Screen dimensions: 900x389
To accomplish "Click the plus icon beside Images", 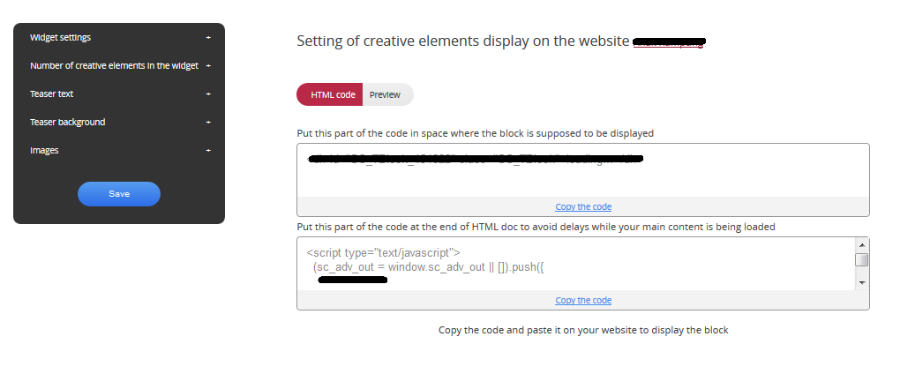I will [x=208, y=151].
